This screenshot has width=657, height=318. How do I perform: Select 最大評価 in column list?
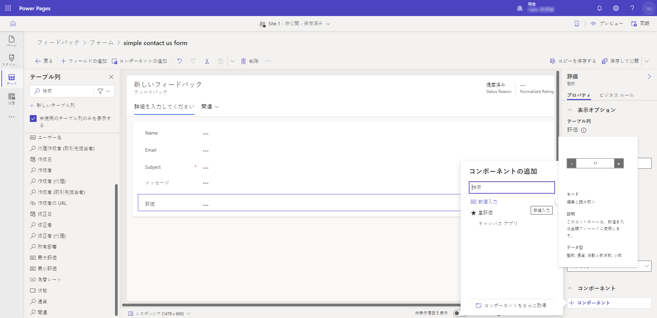[43, 258]
